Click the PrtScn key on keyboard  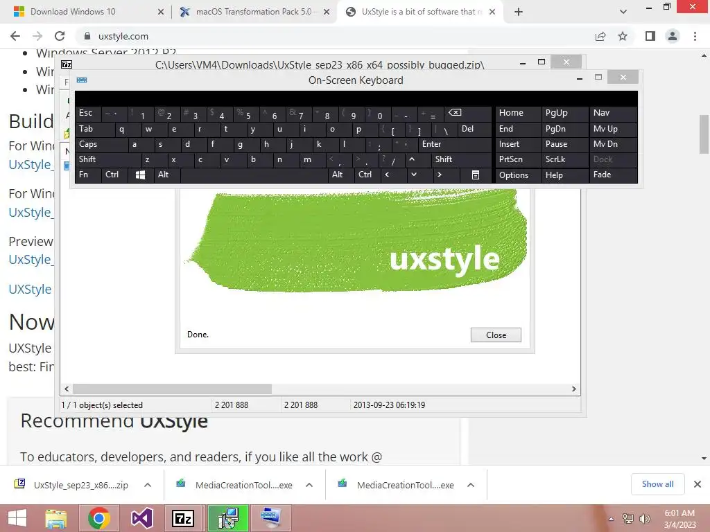tap(519, 159)
